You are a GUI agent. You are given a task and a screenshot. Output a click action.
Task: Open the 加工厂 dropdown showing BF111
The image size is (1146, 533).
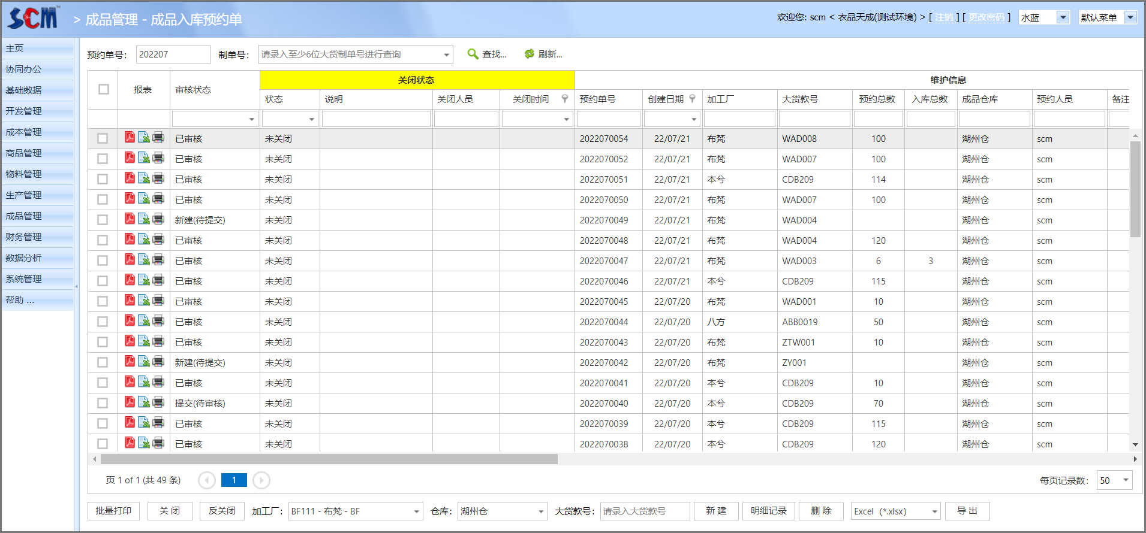416,511
